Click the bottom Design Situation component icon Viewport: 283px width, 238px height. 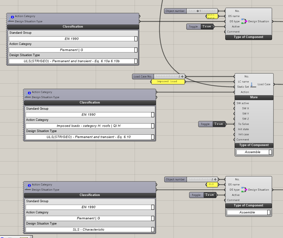click(244, 190)
